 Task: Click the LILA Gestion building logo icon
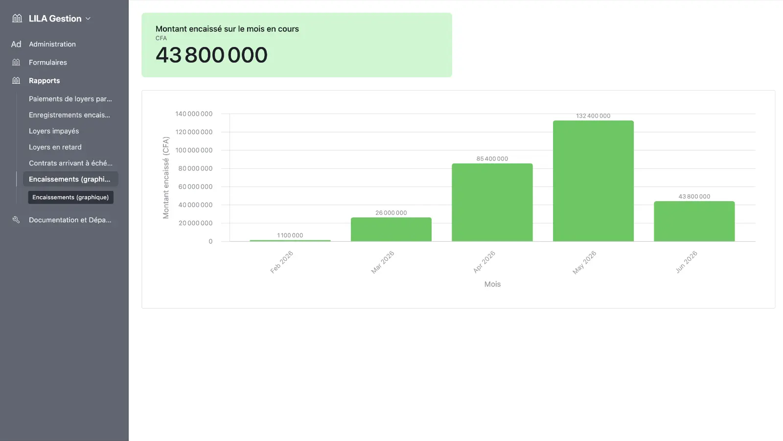(17, 19)
